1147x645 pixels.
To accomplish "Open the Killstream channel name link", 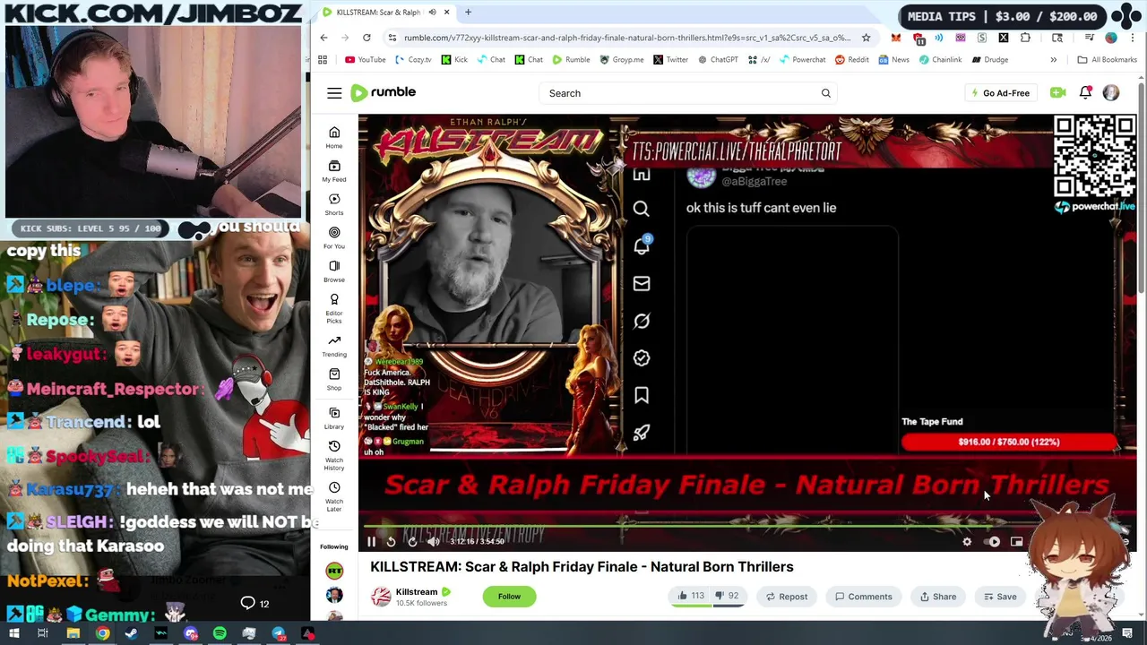I will [x=417, y=591].
